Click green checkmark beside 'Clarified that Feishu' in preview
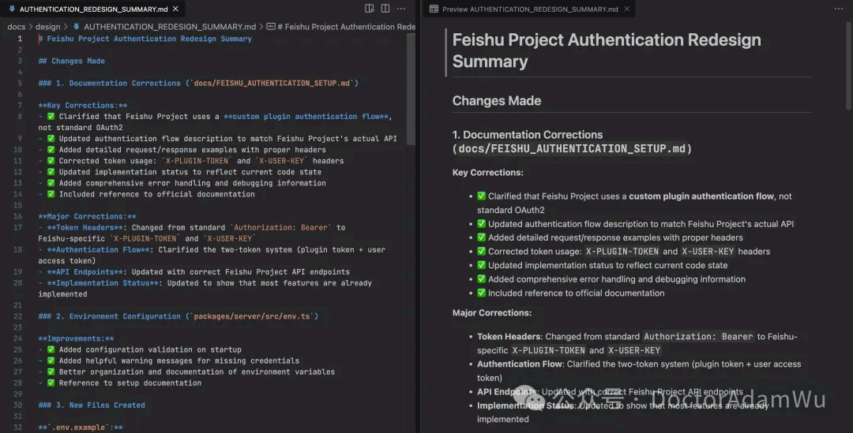The height and width of the screenshot is (433, 853). 482,196
